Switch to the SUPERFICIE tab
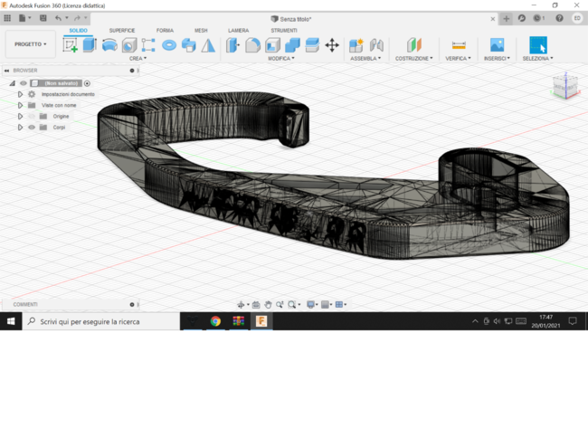The height and width of the screenshot is (438, 588). pos(122,30)
